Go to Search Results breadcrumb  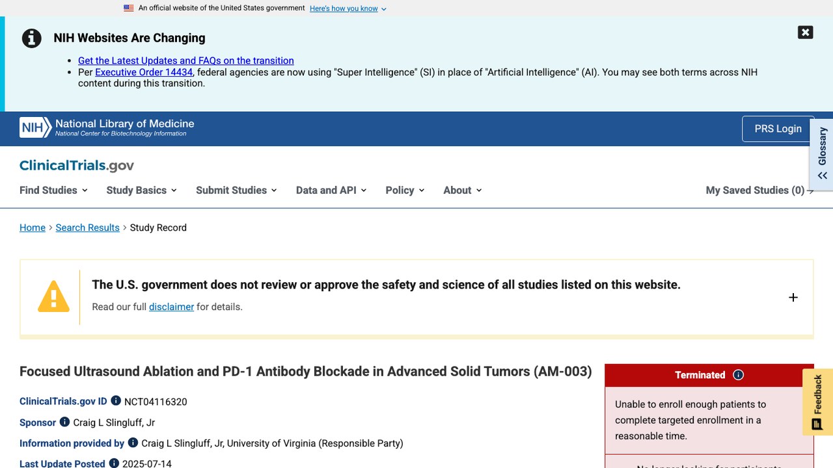click(x=87, y=227)
